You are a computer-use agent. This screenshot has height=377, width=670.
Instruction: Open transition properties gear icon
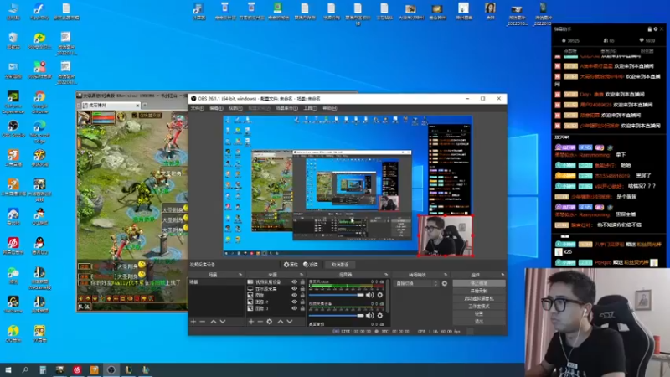[x=445, y=283]
